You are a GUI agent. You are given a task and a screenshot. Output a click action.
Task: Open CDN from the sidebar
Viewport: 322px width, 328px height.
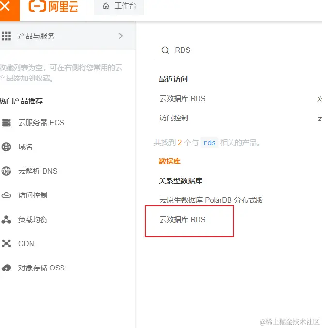26,244
